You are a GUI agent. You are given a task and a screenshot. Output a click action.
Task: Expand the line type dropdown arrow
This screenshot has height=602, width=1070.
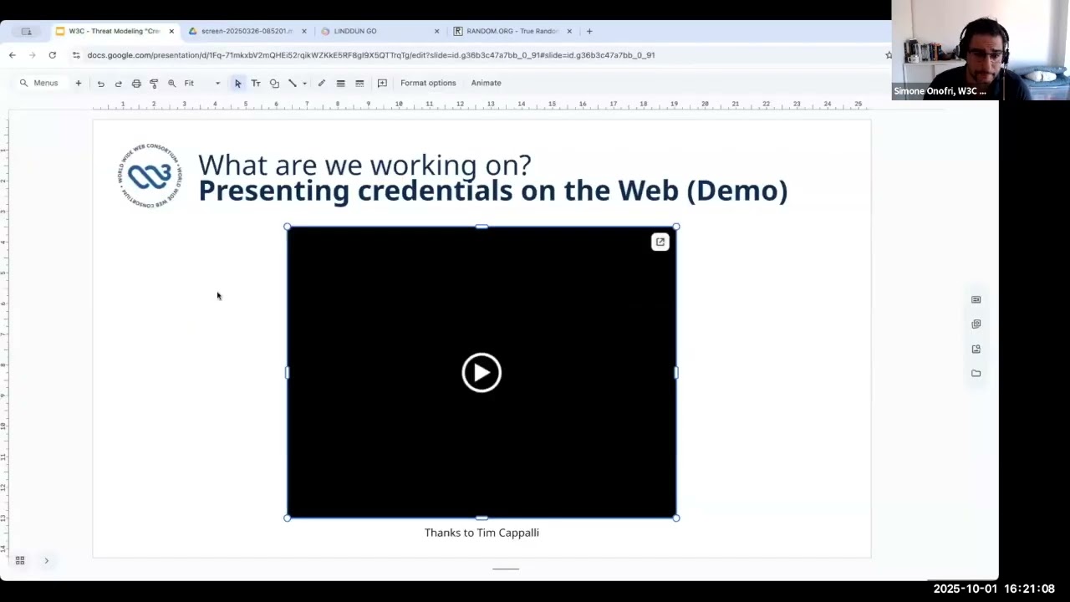pos(304,84)
